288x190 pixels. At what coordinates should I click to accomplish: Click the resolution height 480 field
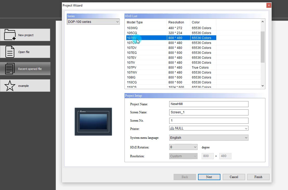225,156
